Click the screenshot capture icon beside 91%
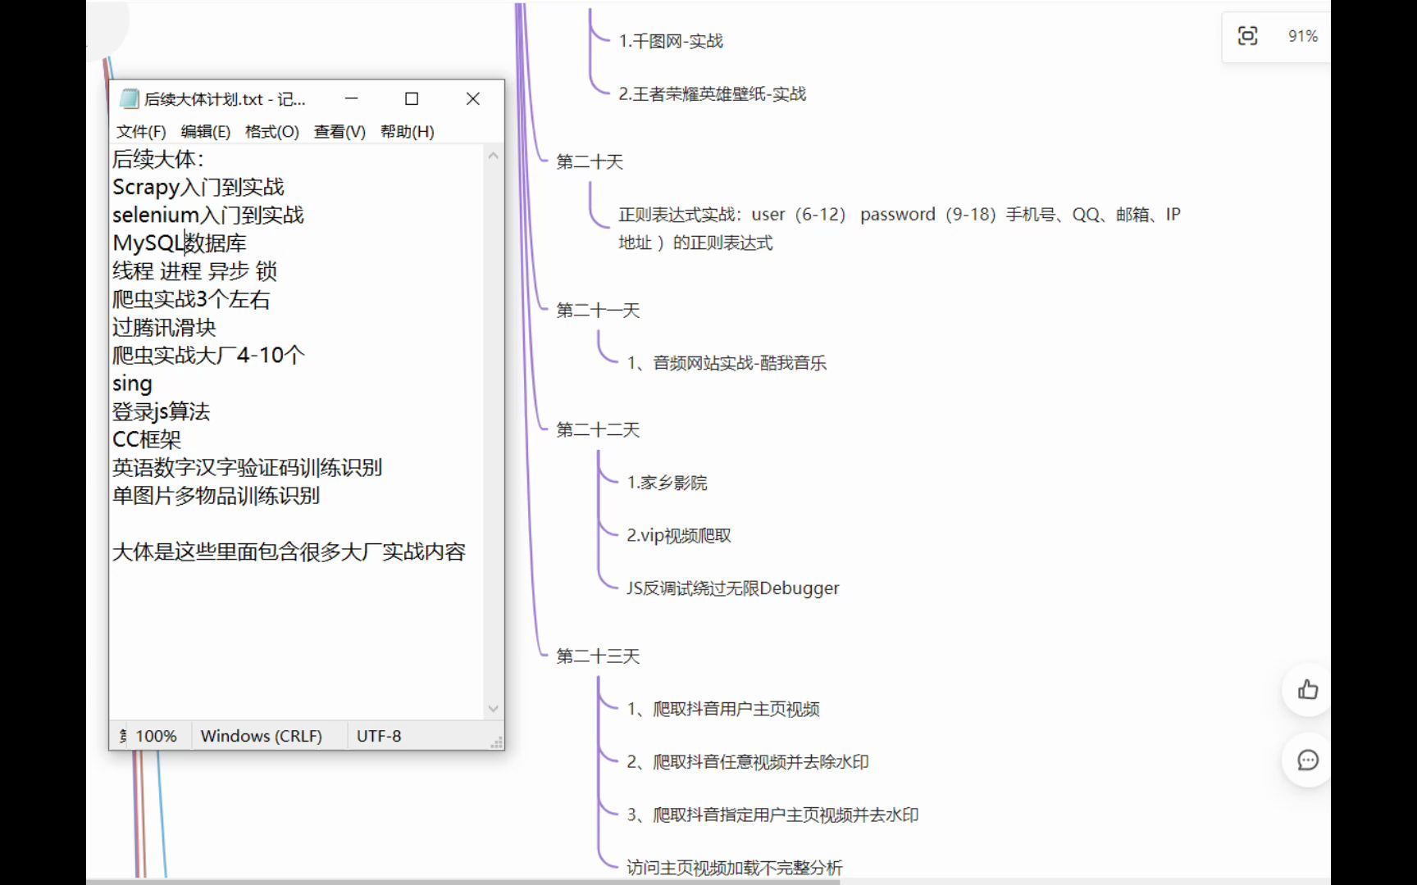 [1247, 36]
